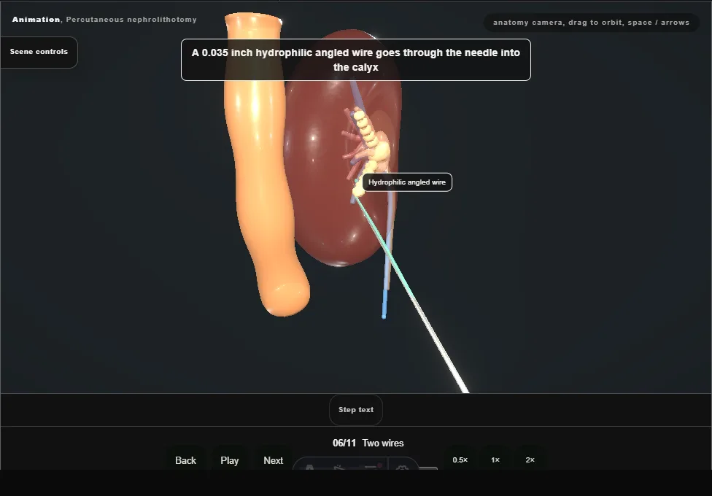
Task: Click the anatomy camera hint text
Action: pos(591,23)
